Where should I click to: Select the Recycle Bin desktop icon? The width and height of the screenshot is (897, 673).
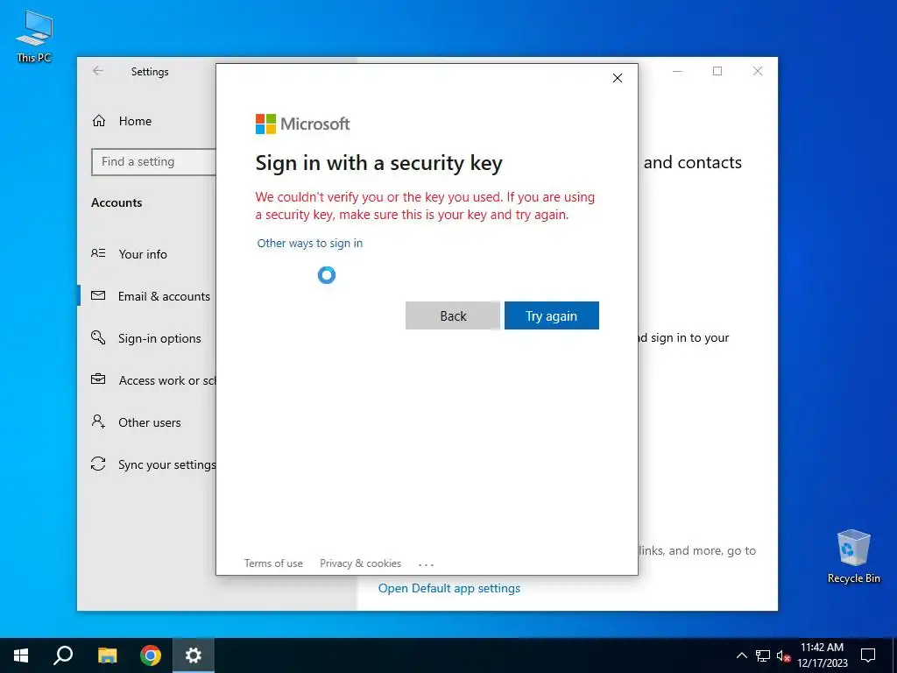tap(853, 556)
